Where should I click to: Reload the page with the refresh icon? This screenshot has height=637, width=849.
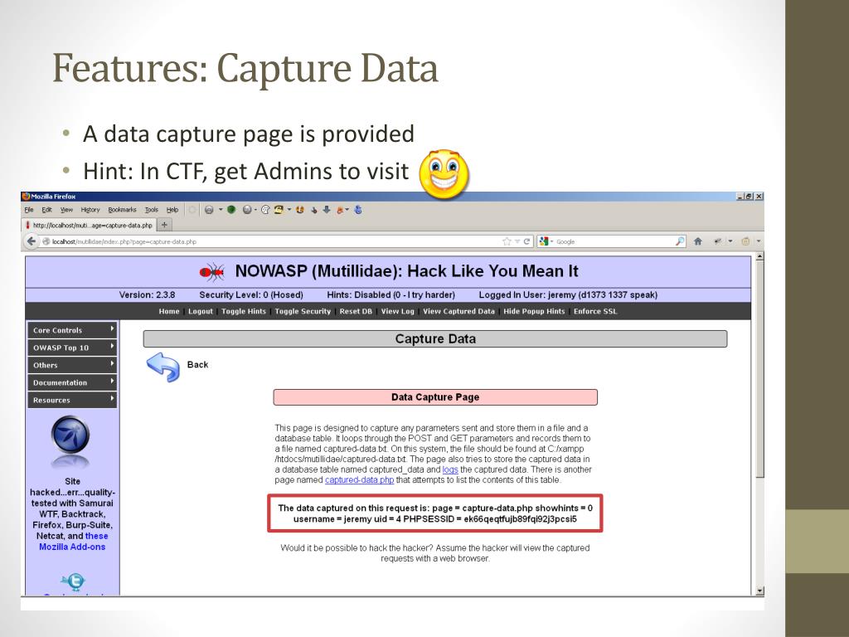(x=526, y=241)
